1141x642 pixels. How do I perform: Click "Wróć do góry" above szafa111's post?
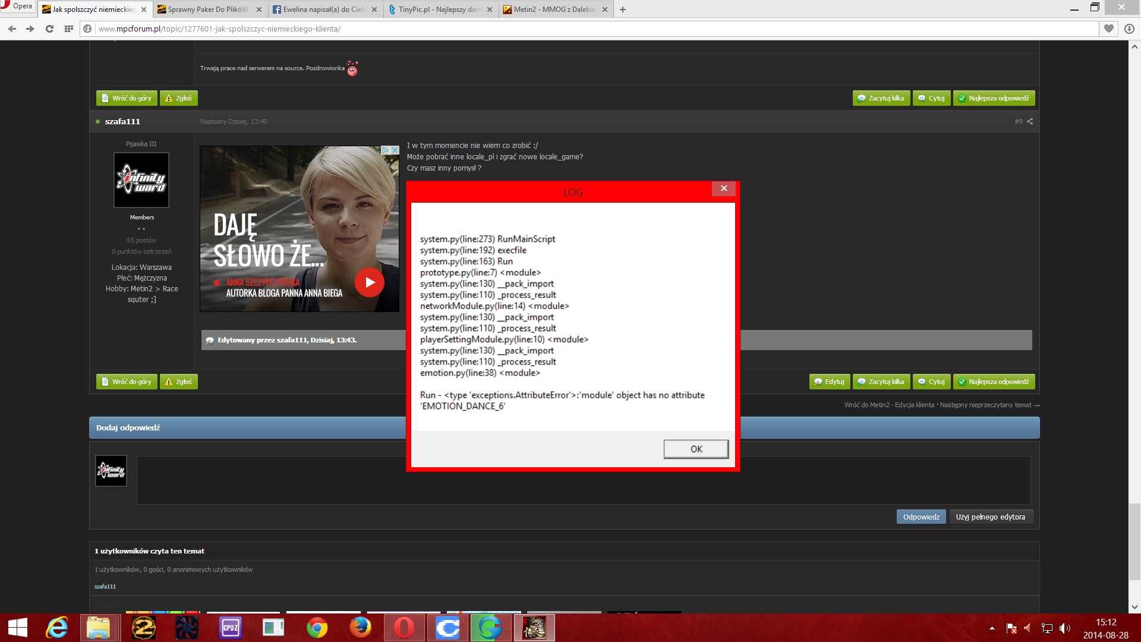coord(127,98)
